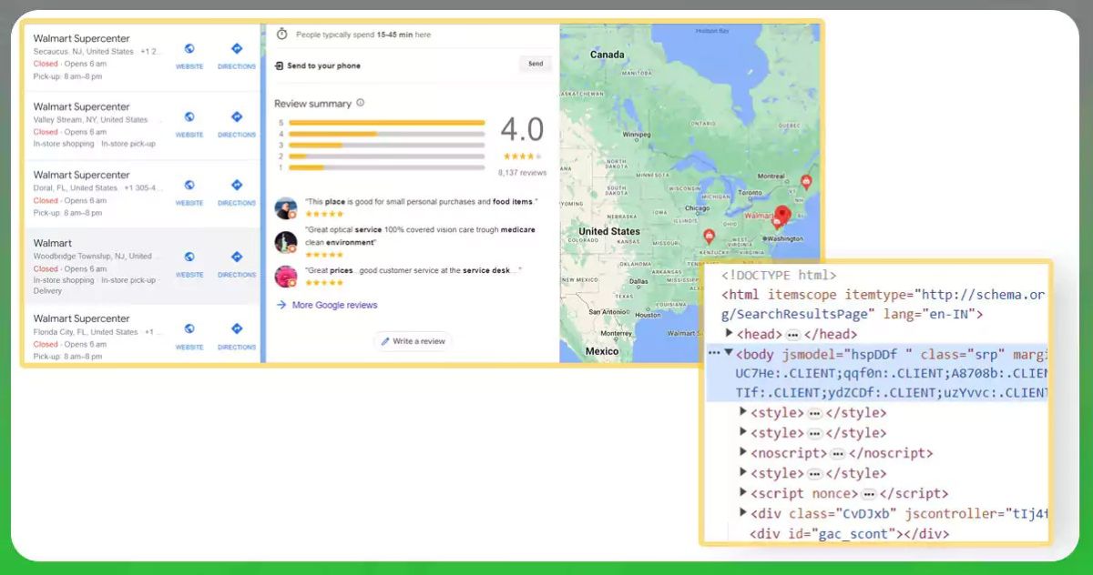Get directions to the Secaucus Walmart Supercenter
The image size is (1093, 575).
click(x=237, y=49)
